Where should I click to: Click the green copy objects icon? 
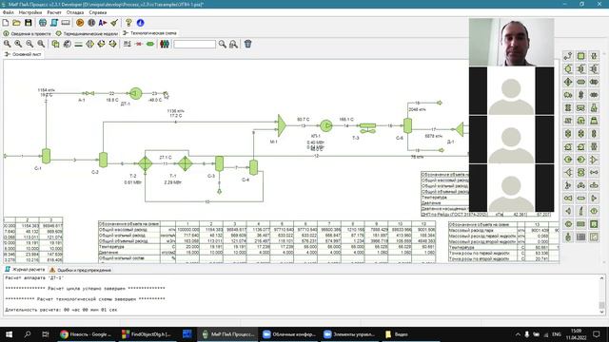pos(55,44)
